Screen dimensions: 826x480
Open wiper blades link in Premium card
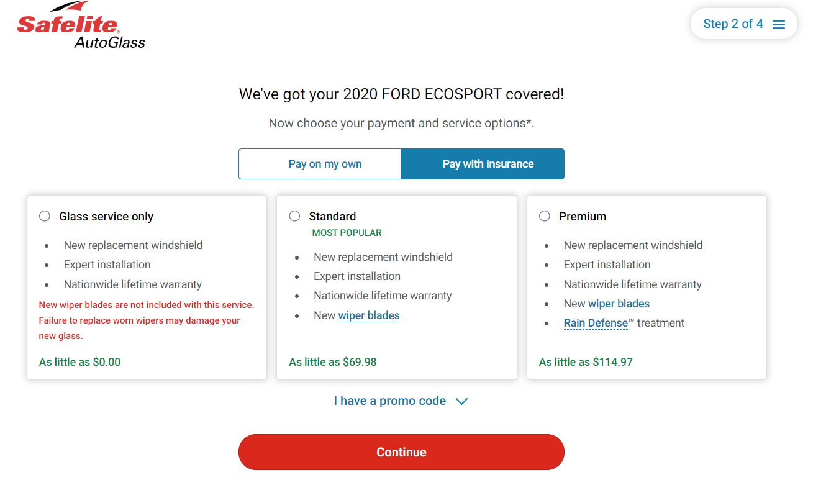click(x=619, y=304)
